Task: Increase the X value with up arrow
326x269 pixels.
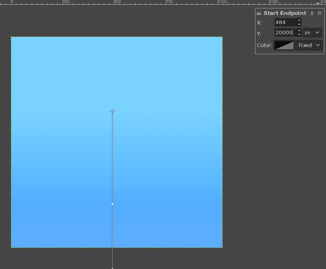Action: click(x=299, y=20)
